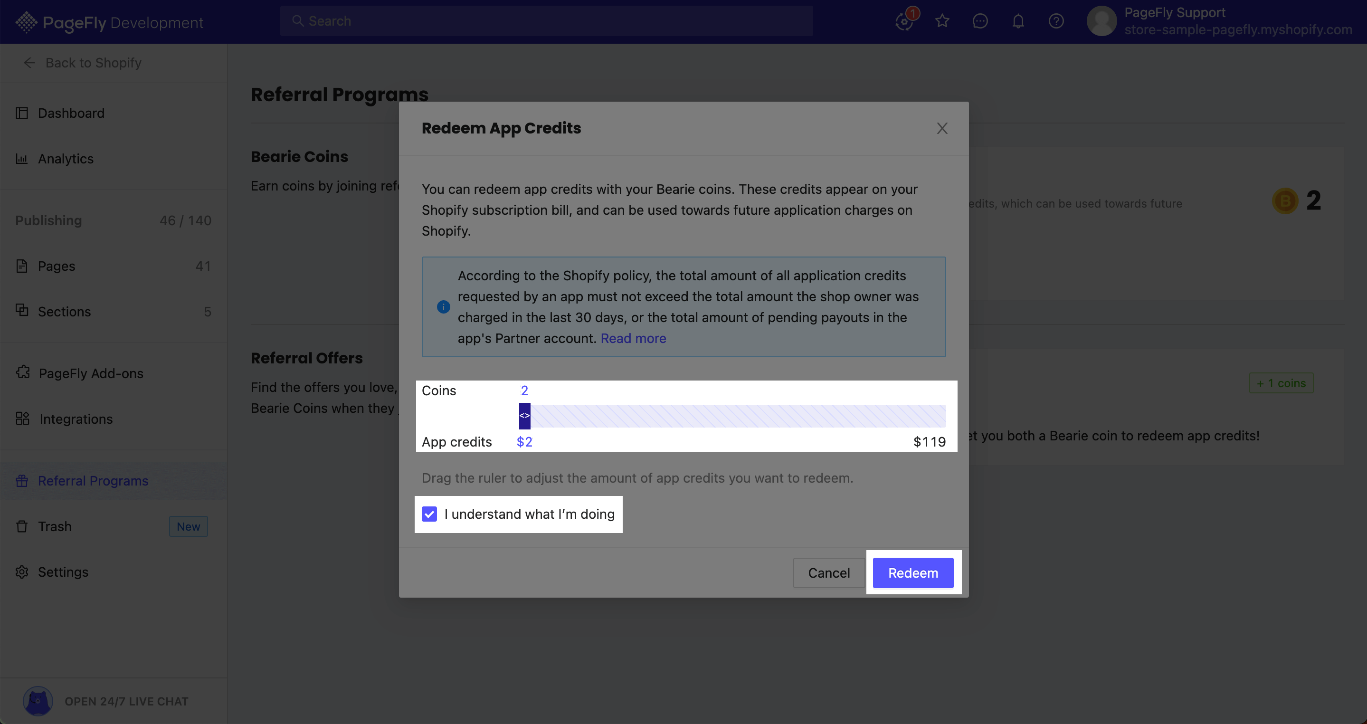
Task: Click the PageFly Support avatar
Action: 1101,21
